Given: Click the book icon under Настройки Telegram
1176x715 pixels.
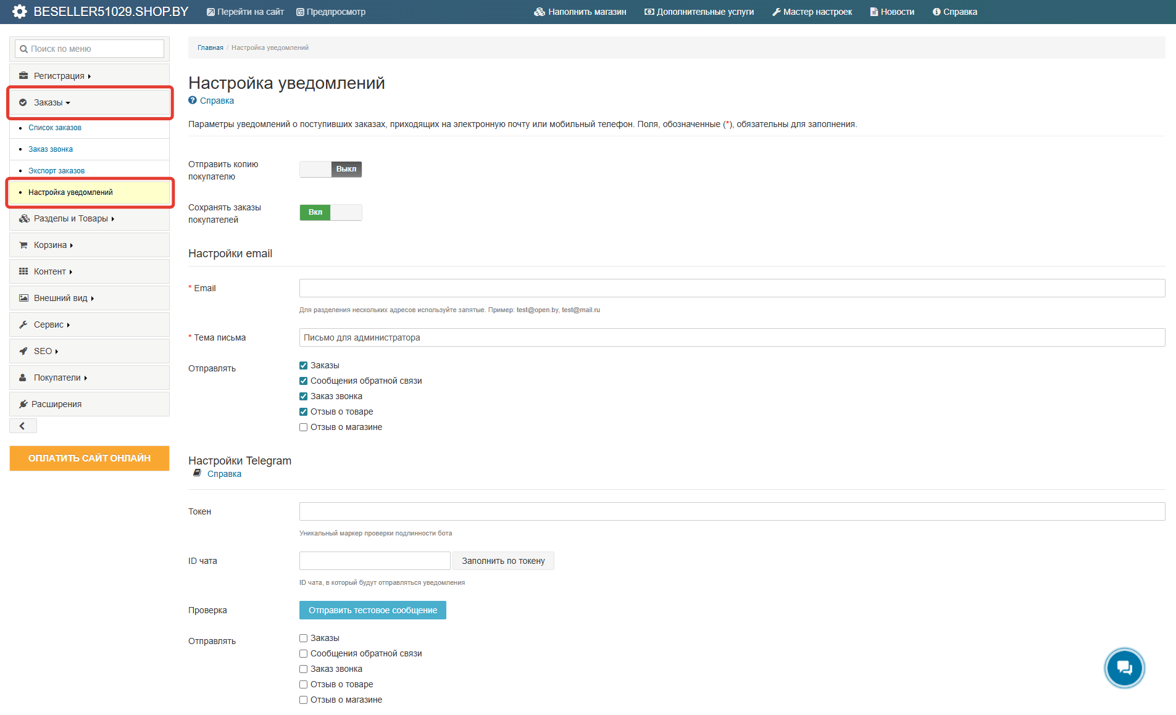Looking at the screenshot, I should [x=197, y=473].
